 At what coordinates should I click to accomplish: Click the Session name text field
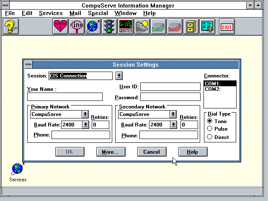pyautogui.click(x=80, y=76)
